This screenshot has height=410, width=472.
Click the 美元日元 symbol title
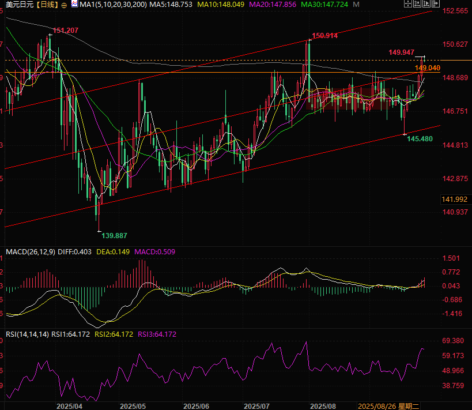pyautogui.click(x=20, y=5)
